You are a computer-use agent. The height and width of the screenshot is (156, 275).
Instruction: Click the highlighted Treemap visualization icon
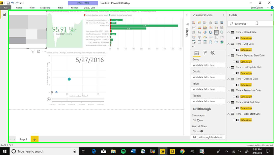pyautogui.click(x=216, y=32)
